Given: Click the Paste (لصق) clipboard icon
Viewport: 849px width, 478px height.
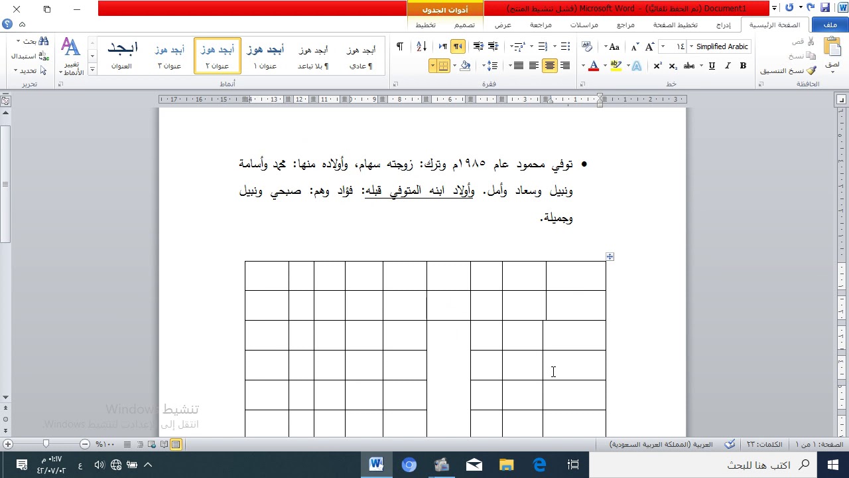Looking at the screenshot, I should tap(832, 48).
